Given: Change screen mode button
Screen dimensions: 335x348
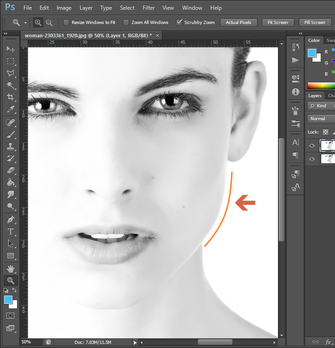Looking at the screenshot, I should [x=11, y=328].
